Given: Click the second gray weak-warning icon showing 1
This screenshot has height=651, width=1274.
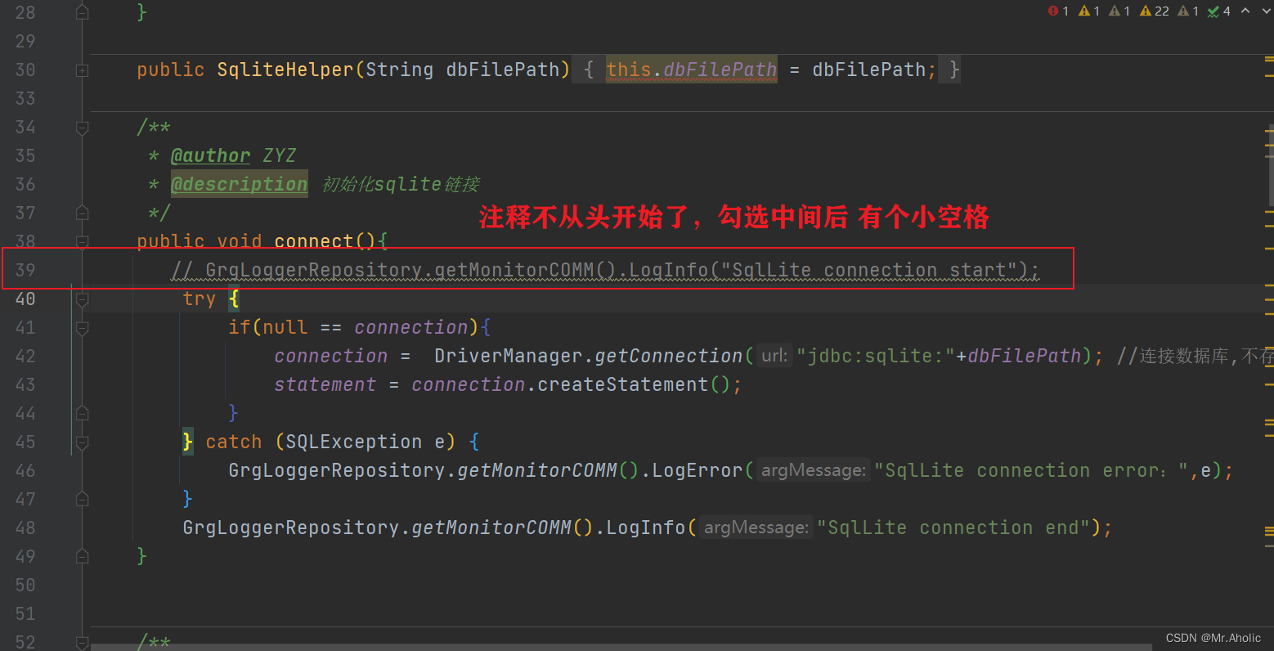Looking at the screenshot, I should 1188,11.
